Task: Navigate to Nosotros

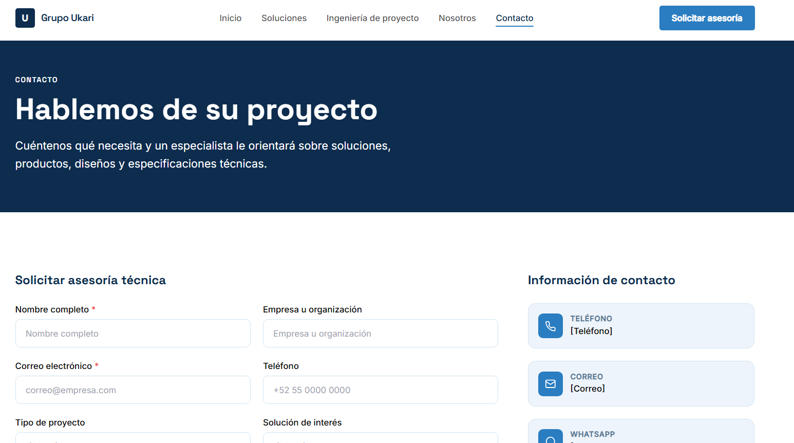Action: click(457, 18)
